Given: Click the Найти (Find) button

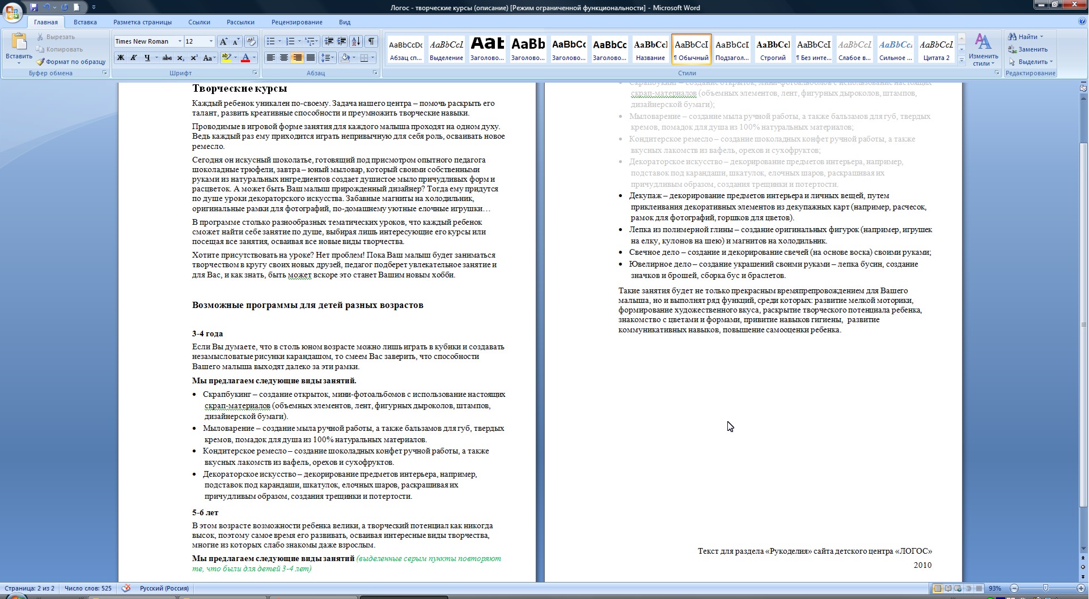Looking at the screenshot, I should tap(1027, 37).
